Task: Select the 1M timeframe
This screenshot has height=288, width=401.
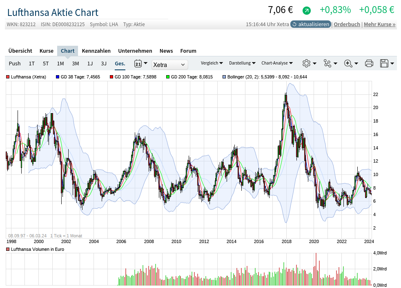Action: pos(60,63)
